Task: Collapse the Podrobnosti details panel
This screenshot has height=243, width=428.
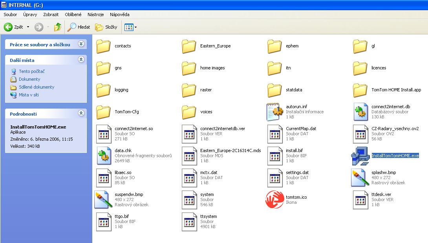Action: pyautogui.click(x=81, y=113)
